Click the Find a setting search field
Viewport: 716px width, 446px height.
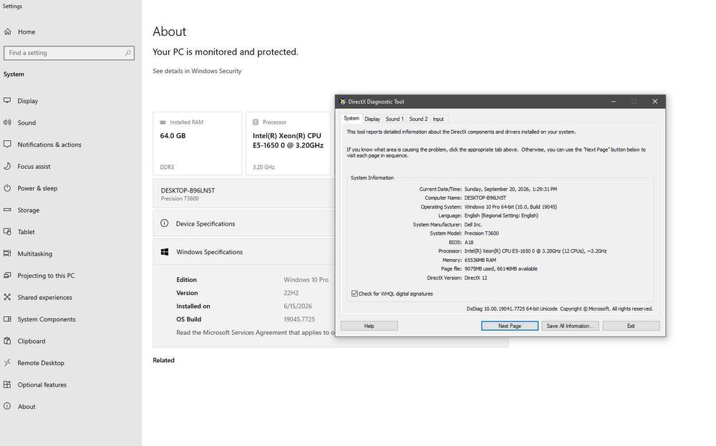69,53
